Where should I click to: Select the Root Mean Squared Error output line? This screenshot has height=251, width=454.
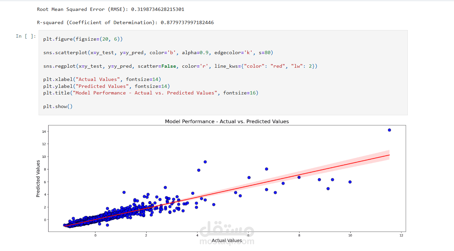(x=111, y=9)
